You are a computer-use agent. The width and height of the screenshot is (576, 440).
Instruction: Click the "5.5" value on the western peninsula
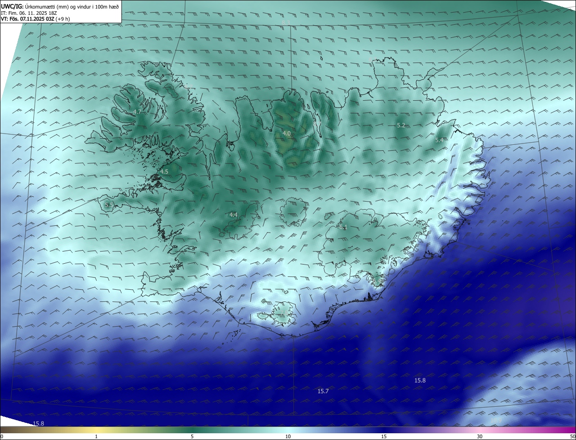pyautogui.click(x=108, y=205)
